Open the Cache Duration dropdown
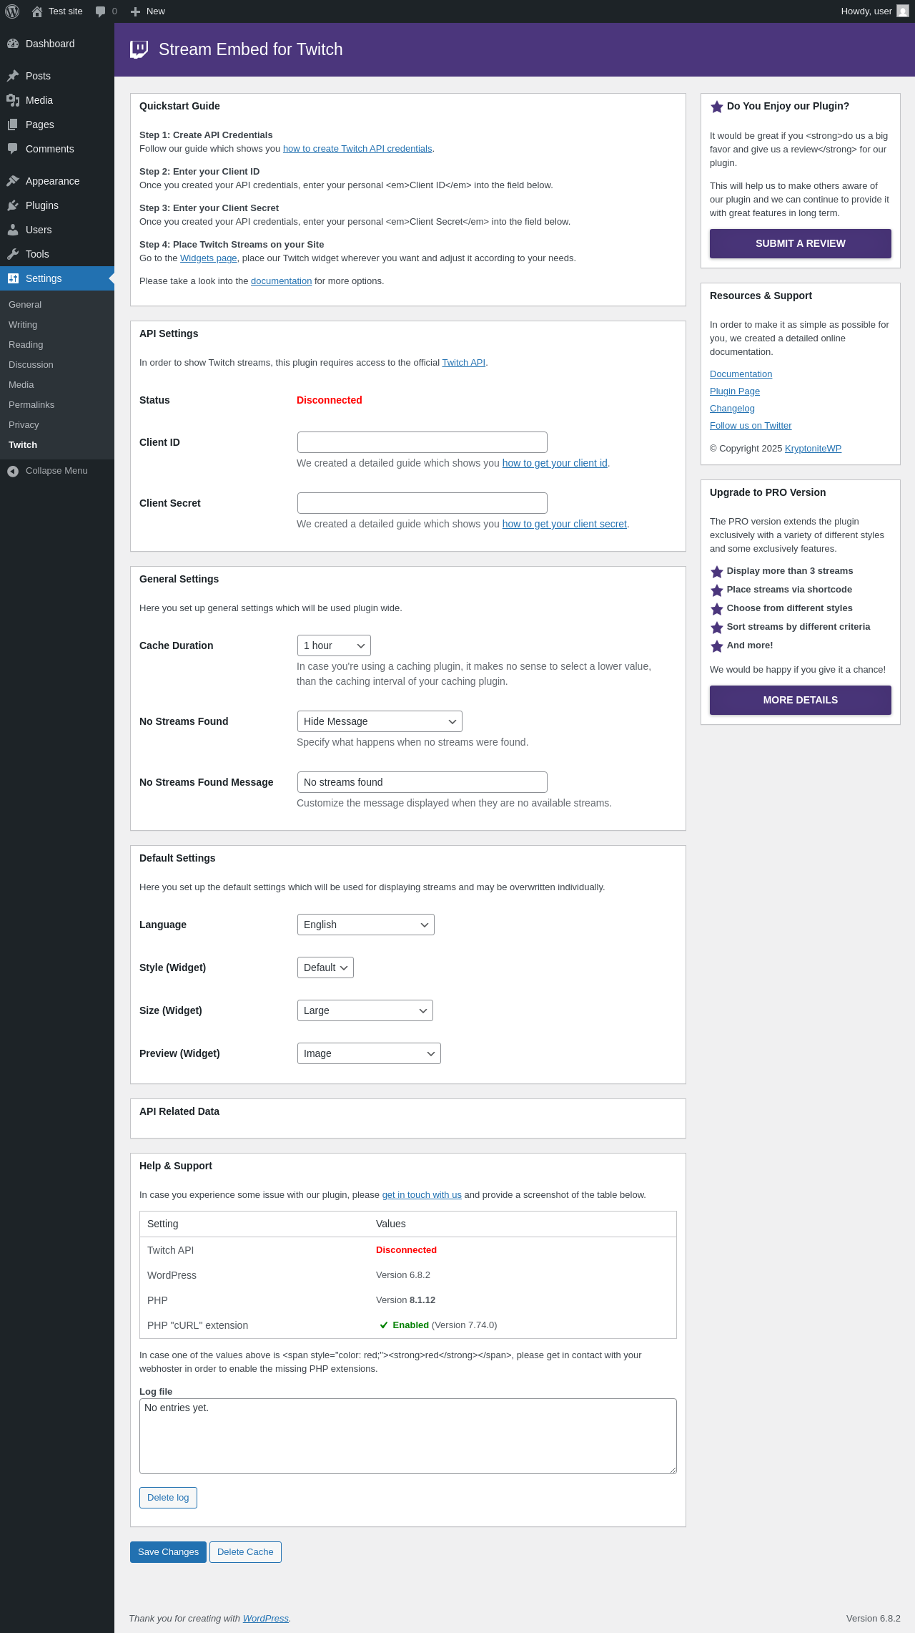 pos(334,645)
